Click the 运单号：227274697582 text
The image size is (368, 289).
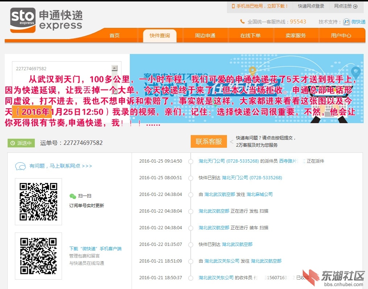point(71,143)
